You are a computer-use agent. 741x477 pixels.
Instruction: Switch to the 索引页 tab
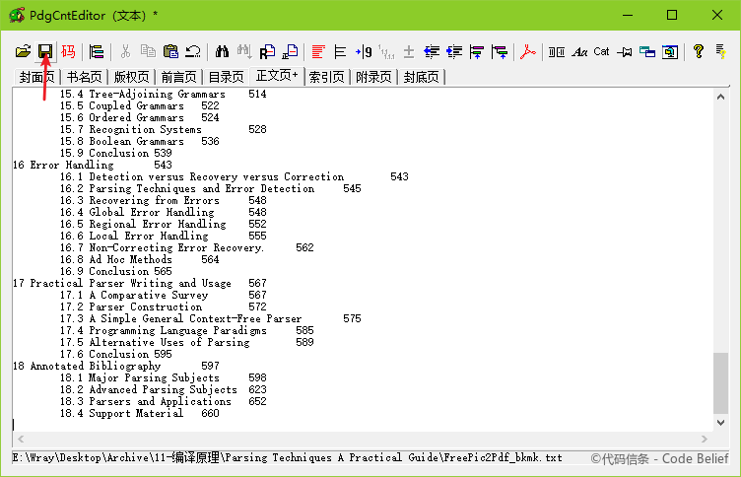326,77
